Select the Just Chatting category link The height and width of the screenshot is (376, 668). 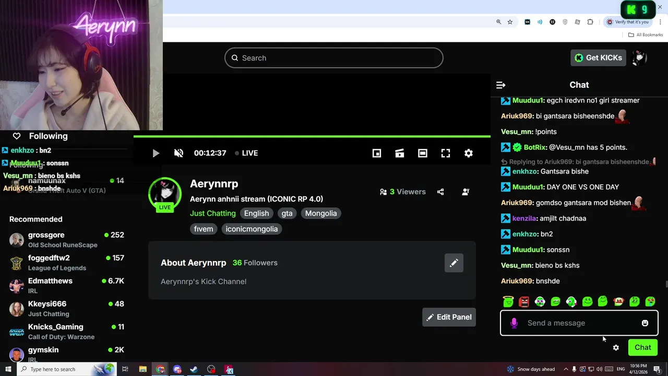click(x=213, y=213)
